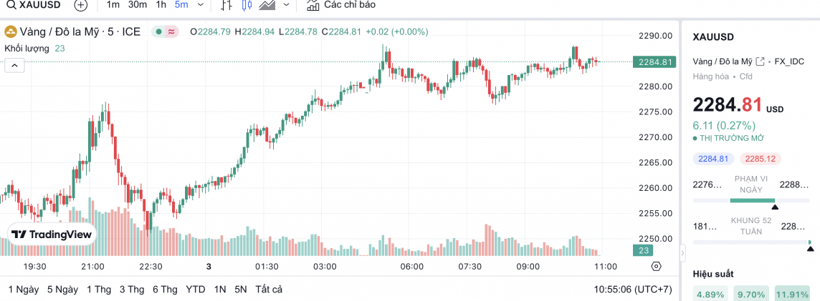820x301 pixels.
Task: Open the Các chỉ báo indicators menu
Action: coord(341,5)
